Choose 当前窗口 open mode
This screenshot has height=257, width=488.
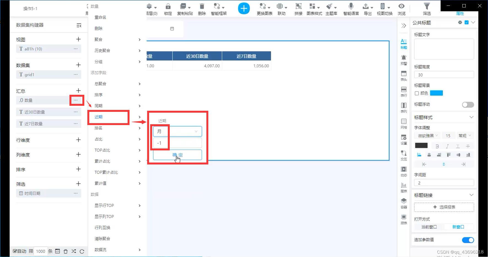pyautogui.click(x=429, y=227)
